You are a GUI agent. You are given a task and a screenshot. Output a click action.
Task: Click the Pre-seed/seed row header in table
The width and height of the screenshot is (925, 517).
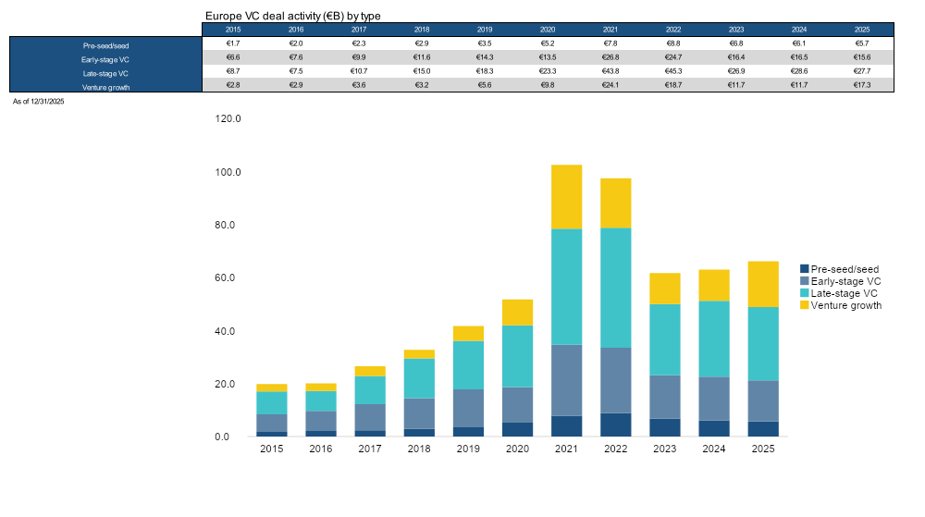[105, 44]
